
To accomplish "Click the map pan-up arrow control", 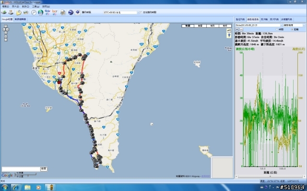I will 6,26.
